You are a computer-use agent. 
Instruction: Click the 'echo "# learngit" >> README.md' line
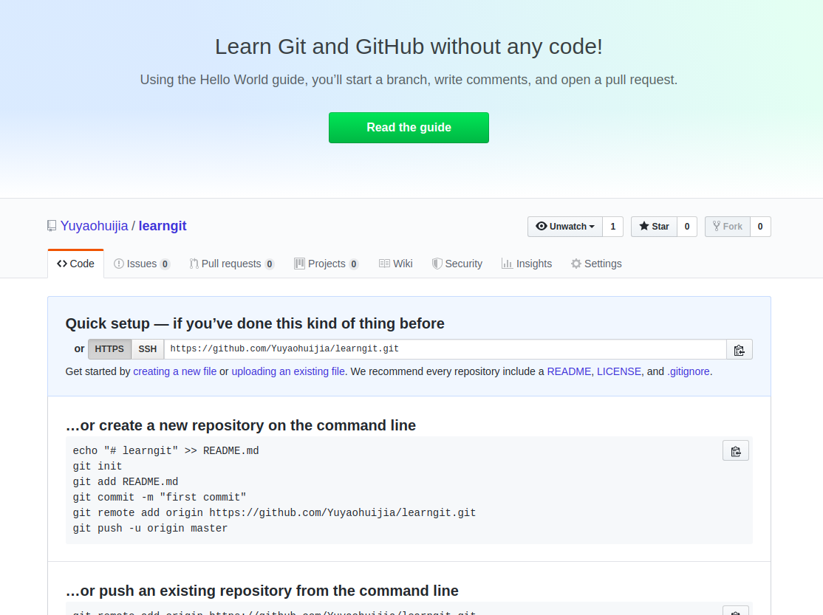point(166,451)
